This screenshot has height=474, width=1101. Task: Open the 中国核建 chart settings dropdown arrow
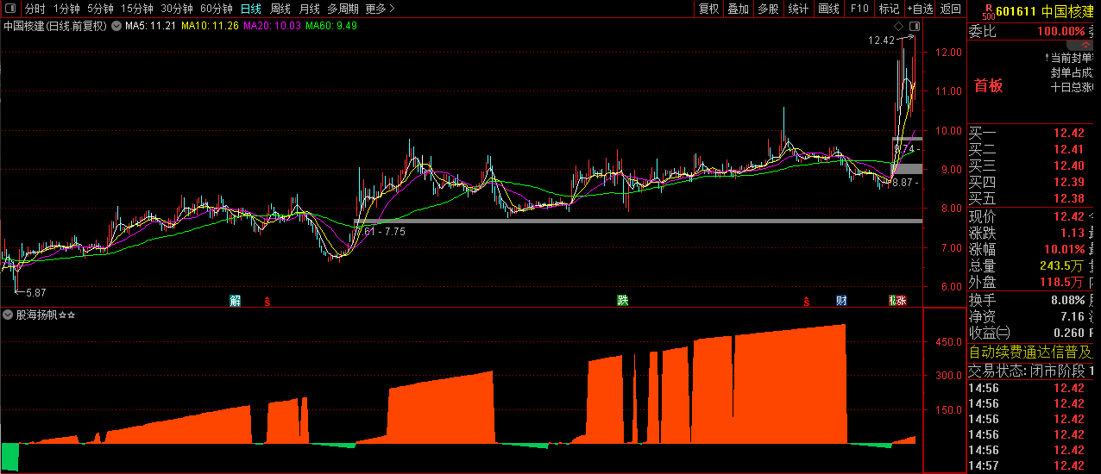coord(116,26)
